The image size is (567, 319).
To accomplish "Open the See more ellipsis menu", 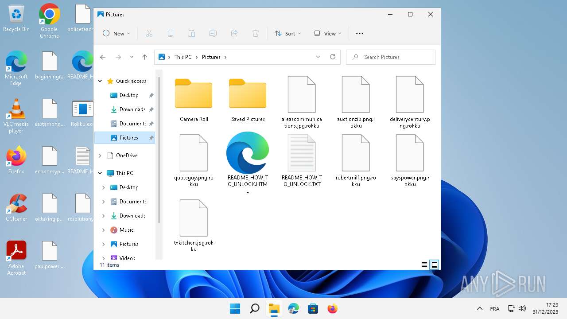I will tap(360, 33).
